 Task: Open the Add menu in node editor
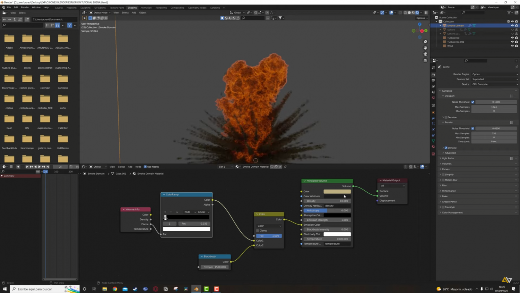pos(130,167)
